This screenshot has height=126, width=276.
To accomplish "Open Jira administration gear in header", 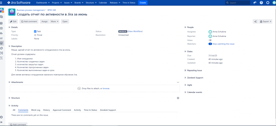I will (268, 3).
